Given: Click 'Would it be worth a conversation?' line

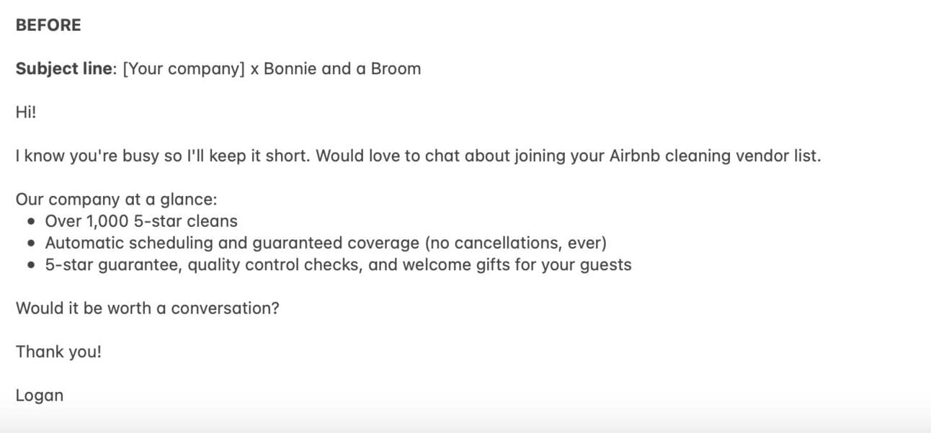Looking at the screenshot, I should [148, 308].
